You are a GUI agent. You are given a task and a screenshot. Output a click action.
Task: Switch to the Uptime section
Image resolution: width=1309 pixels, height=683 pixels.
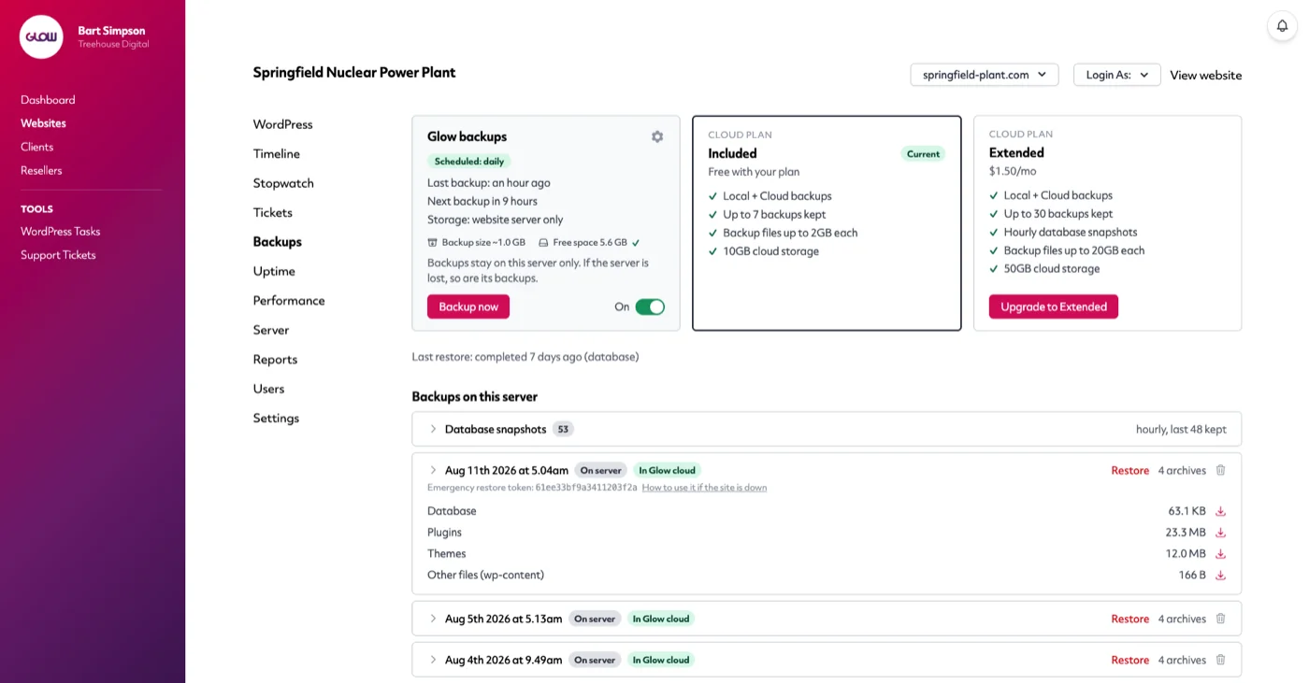pyautogui.click(x=274, y=271)
